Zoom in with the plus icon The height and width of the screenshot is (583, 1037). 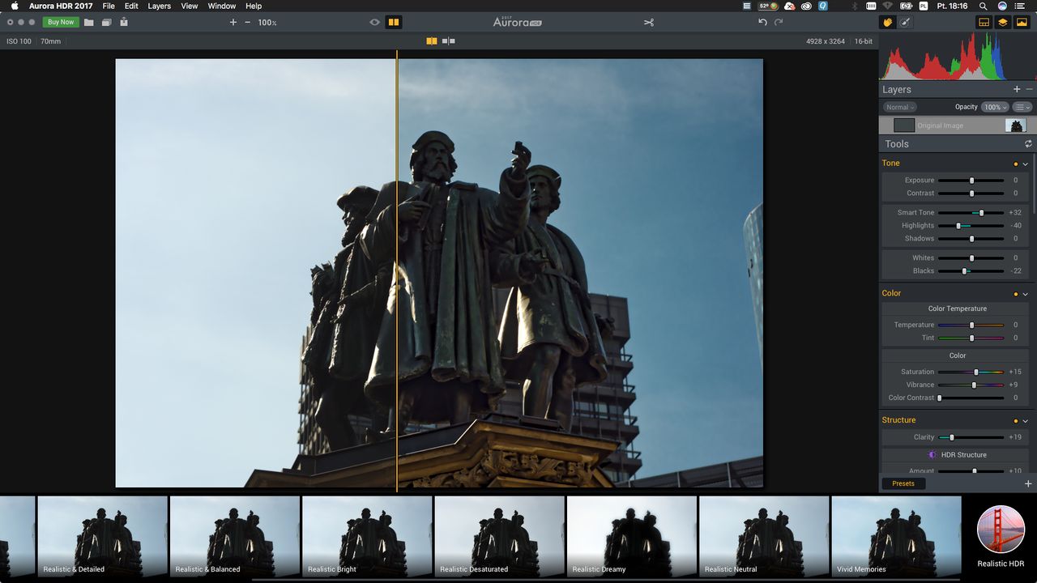tap(233, 22)
